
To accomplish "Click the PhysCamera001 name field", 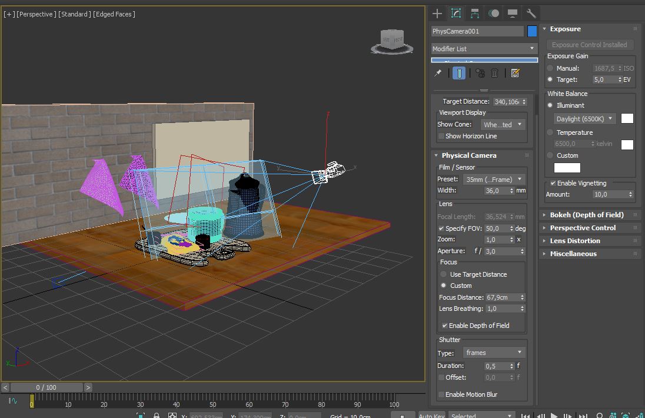I will pos(477,31).
